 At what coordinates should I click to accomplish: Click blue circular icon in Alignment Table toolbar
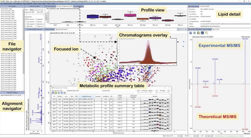[62, 93]
